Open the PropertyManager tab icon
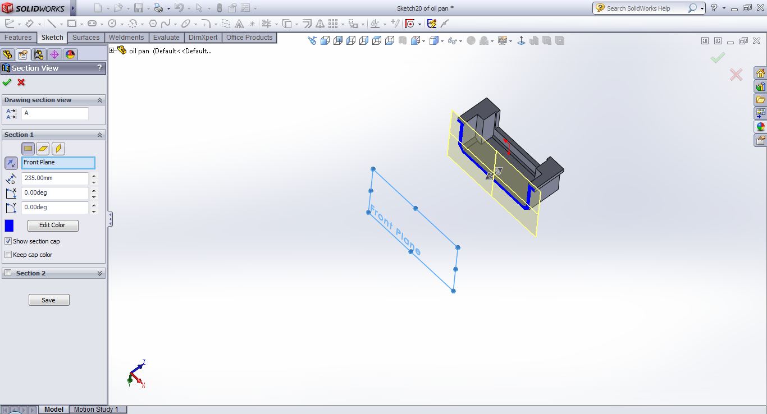The image size is (767, 414). click(x=22, y=54)
